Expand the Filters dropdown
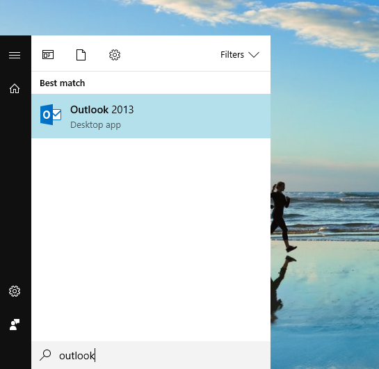 point(240,55)
